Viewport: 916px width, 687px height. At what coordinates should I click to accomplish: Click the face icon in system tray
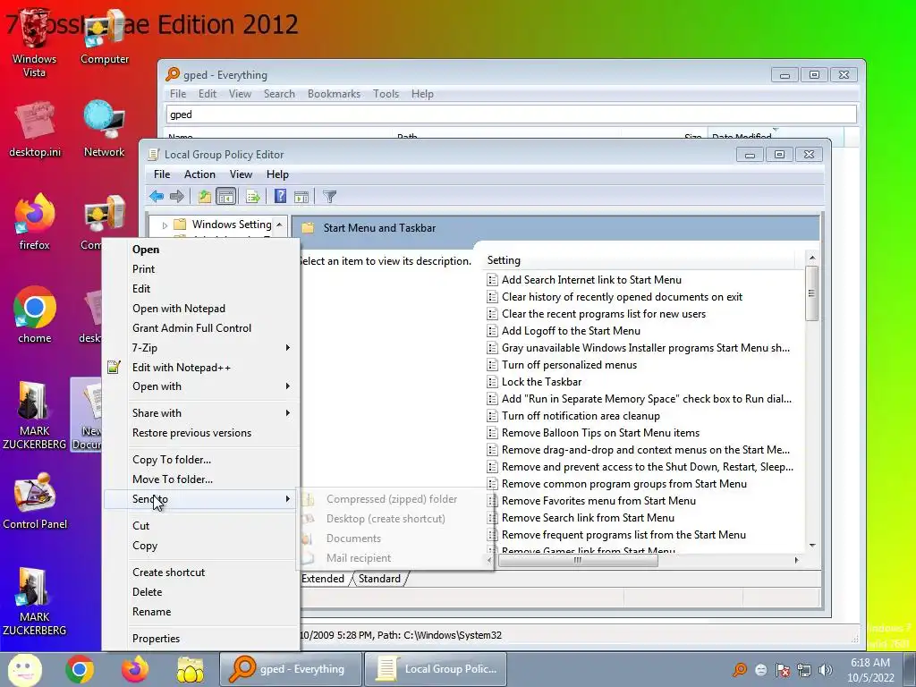[761, 669]
